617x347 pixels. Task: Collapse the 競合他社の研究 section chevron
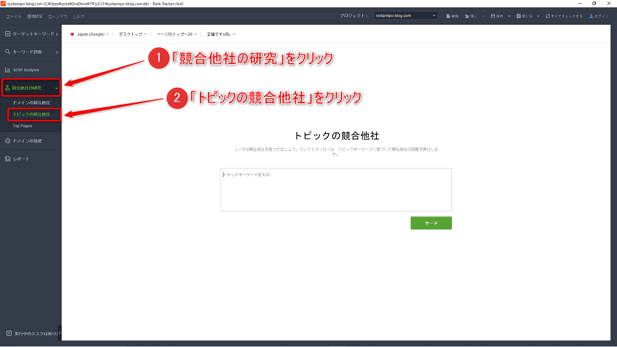tap(57, 88)
